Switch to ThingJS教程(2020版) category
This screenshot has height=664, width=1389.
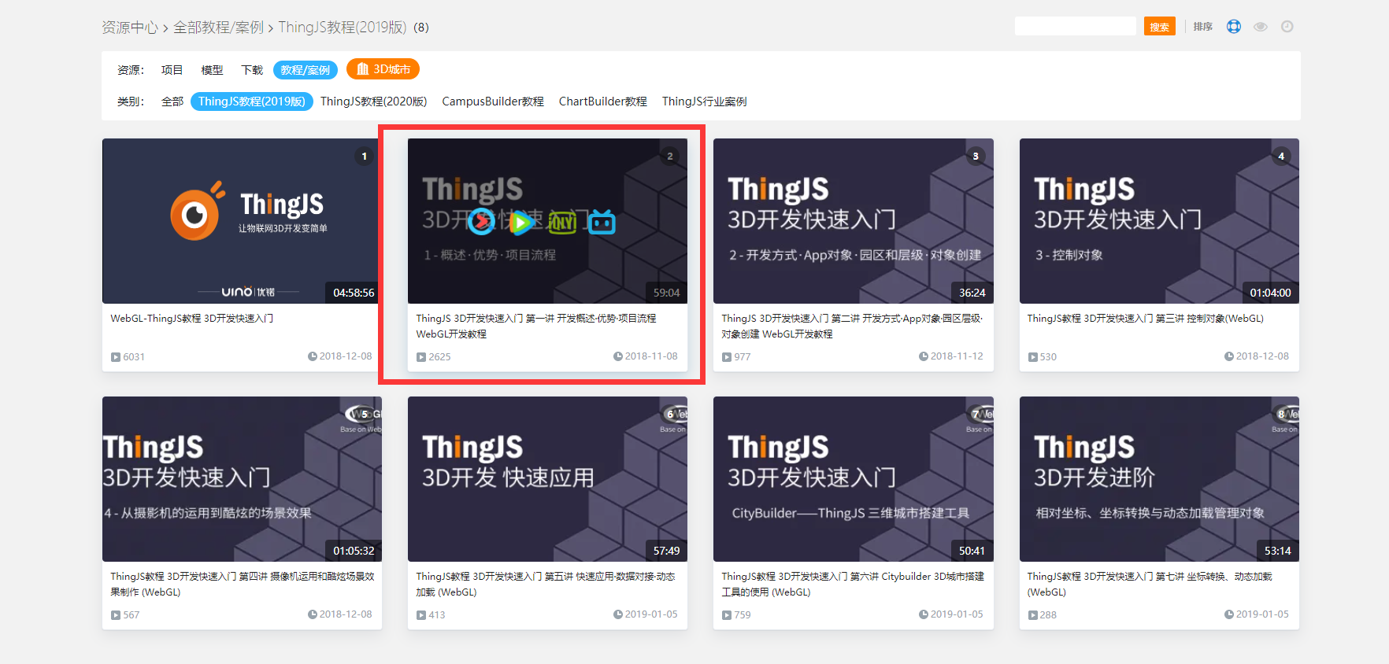coord(373,101)
